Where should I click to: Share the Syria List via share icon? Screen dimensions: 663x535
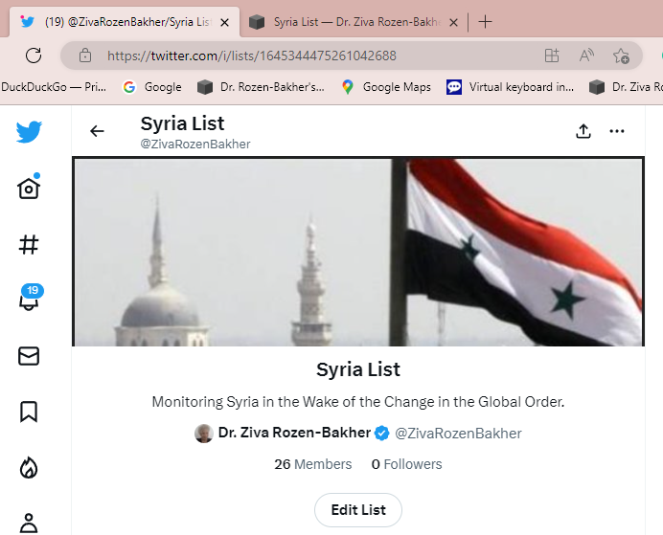[x=583, y=131]
